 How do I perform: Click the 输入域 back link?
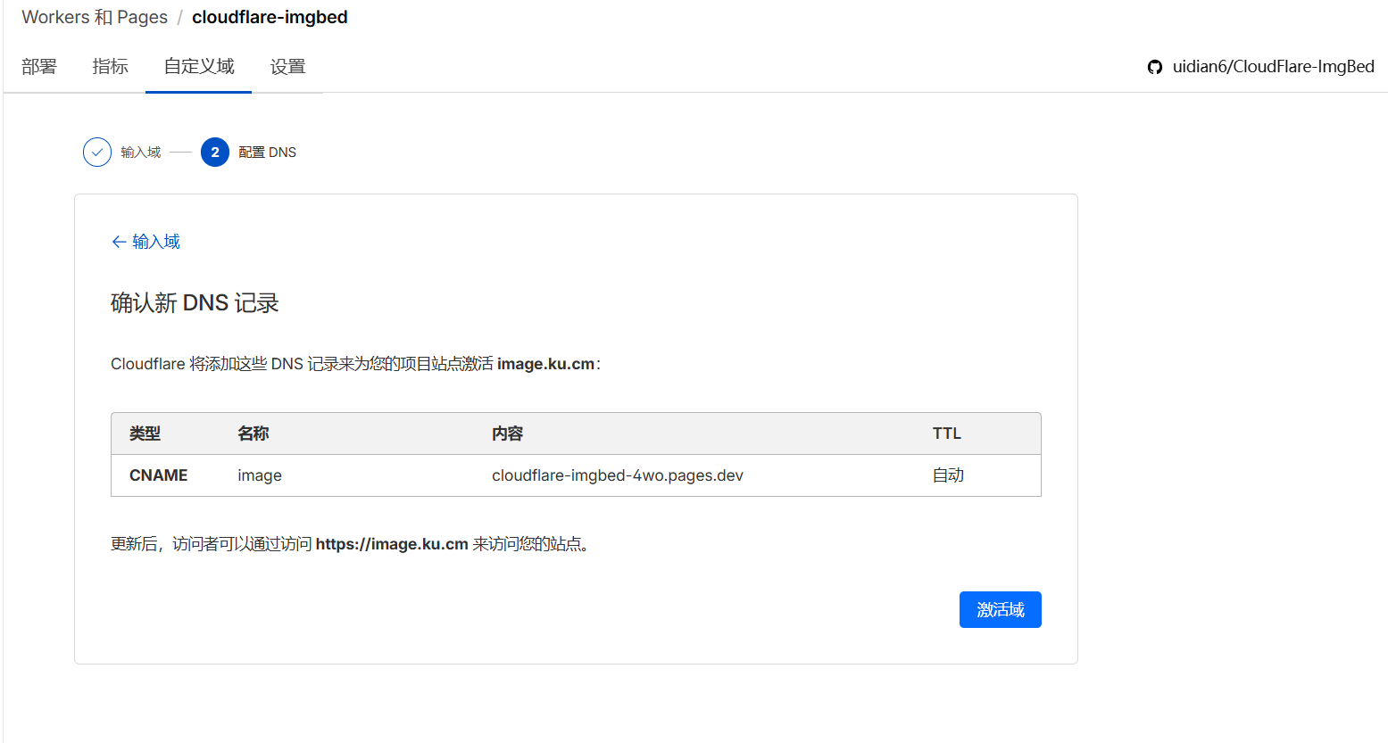click(x=156, y=242)
